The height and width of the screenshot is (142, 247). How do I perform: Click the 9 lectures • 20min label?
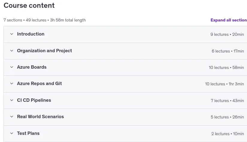[227, 34]
